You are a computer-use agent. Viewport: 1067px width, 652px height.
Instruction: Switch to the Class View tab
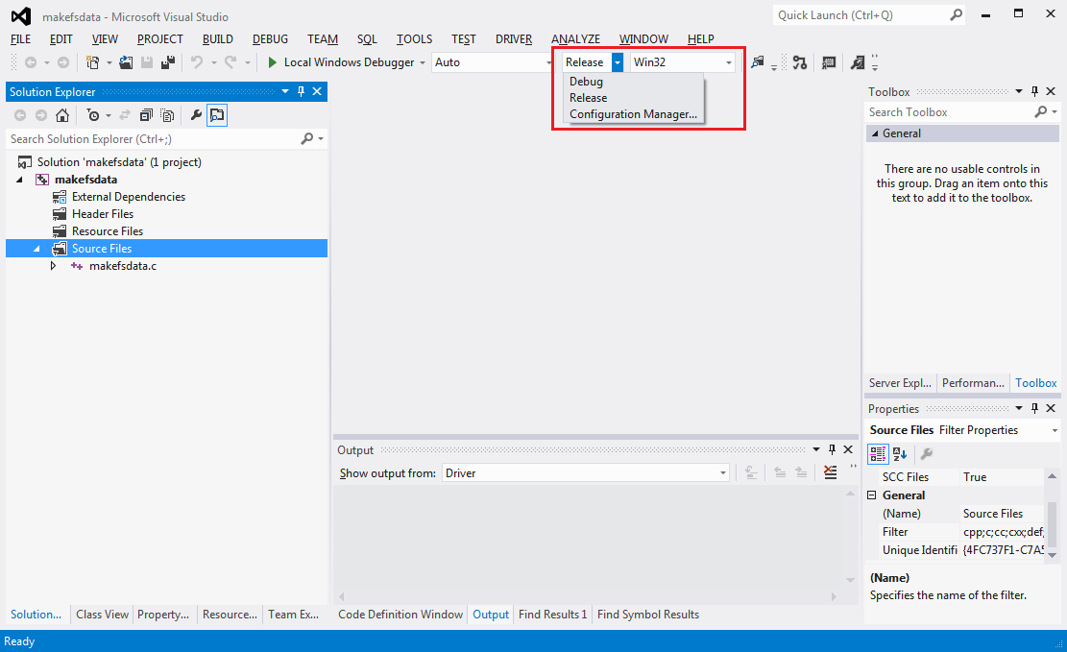101,614
